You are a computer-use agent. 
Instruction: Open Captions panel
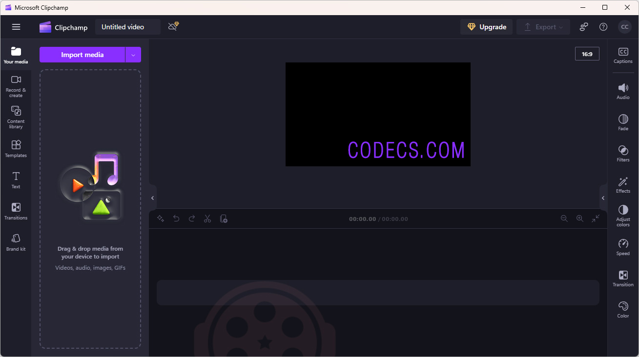point(623,56)
